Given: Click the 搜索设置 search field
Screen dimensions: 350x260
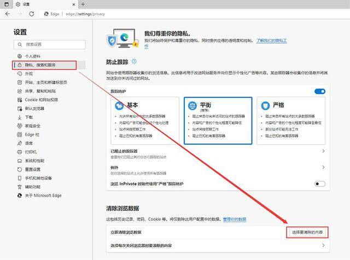Looking at the screenshot, I should click(50, 44).
